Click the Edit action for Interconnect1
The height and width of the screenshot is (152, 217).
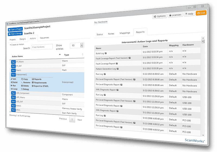click(x=14, y=79)
